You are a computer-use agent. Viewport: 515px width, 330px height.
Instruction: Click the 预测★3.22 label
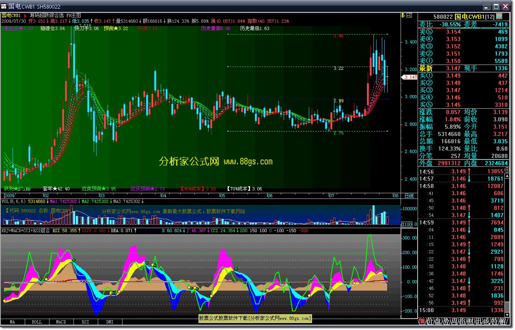point(116,28)
